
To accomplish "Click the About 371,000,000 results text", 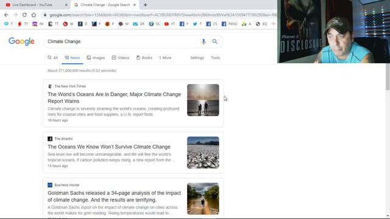I will click(82, 71).
